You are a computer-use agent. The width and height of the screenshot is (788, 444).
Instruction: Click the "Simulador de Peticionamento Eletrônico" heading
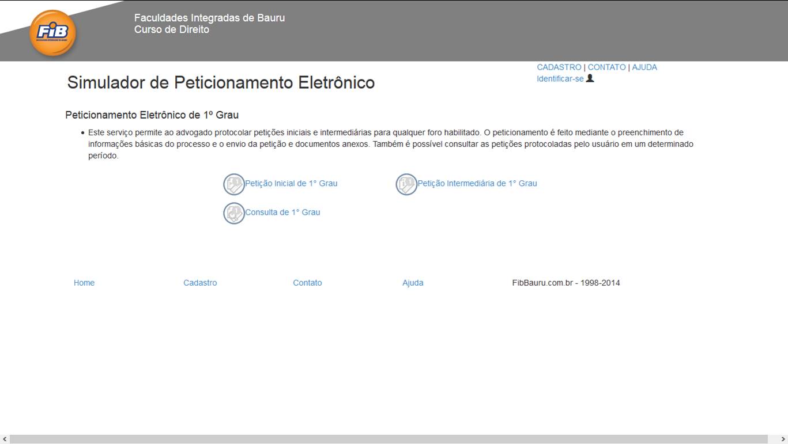point(221,82)
